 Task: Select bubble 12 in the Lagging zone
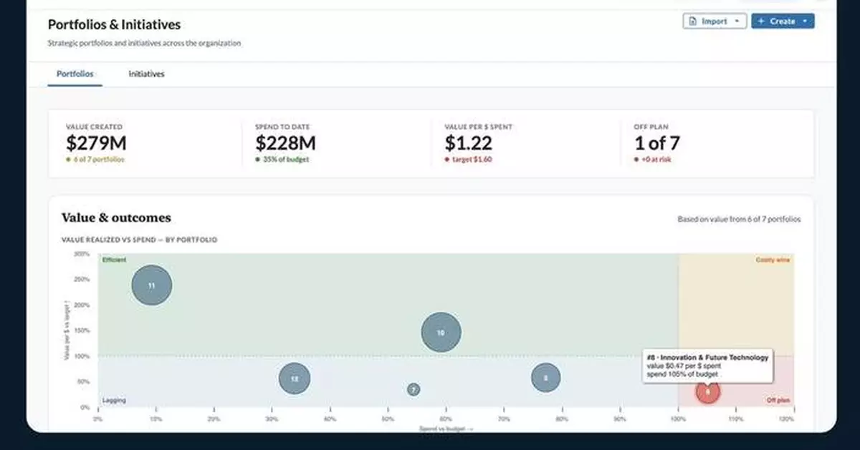pos(295,378)
